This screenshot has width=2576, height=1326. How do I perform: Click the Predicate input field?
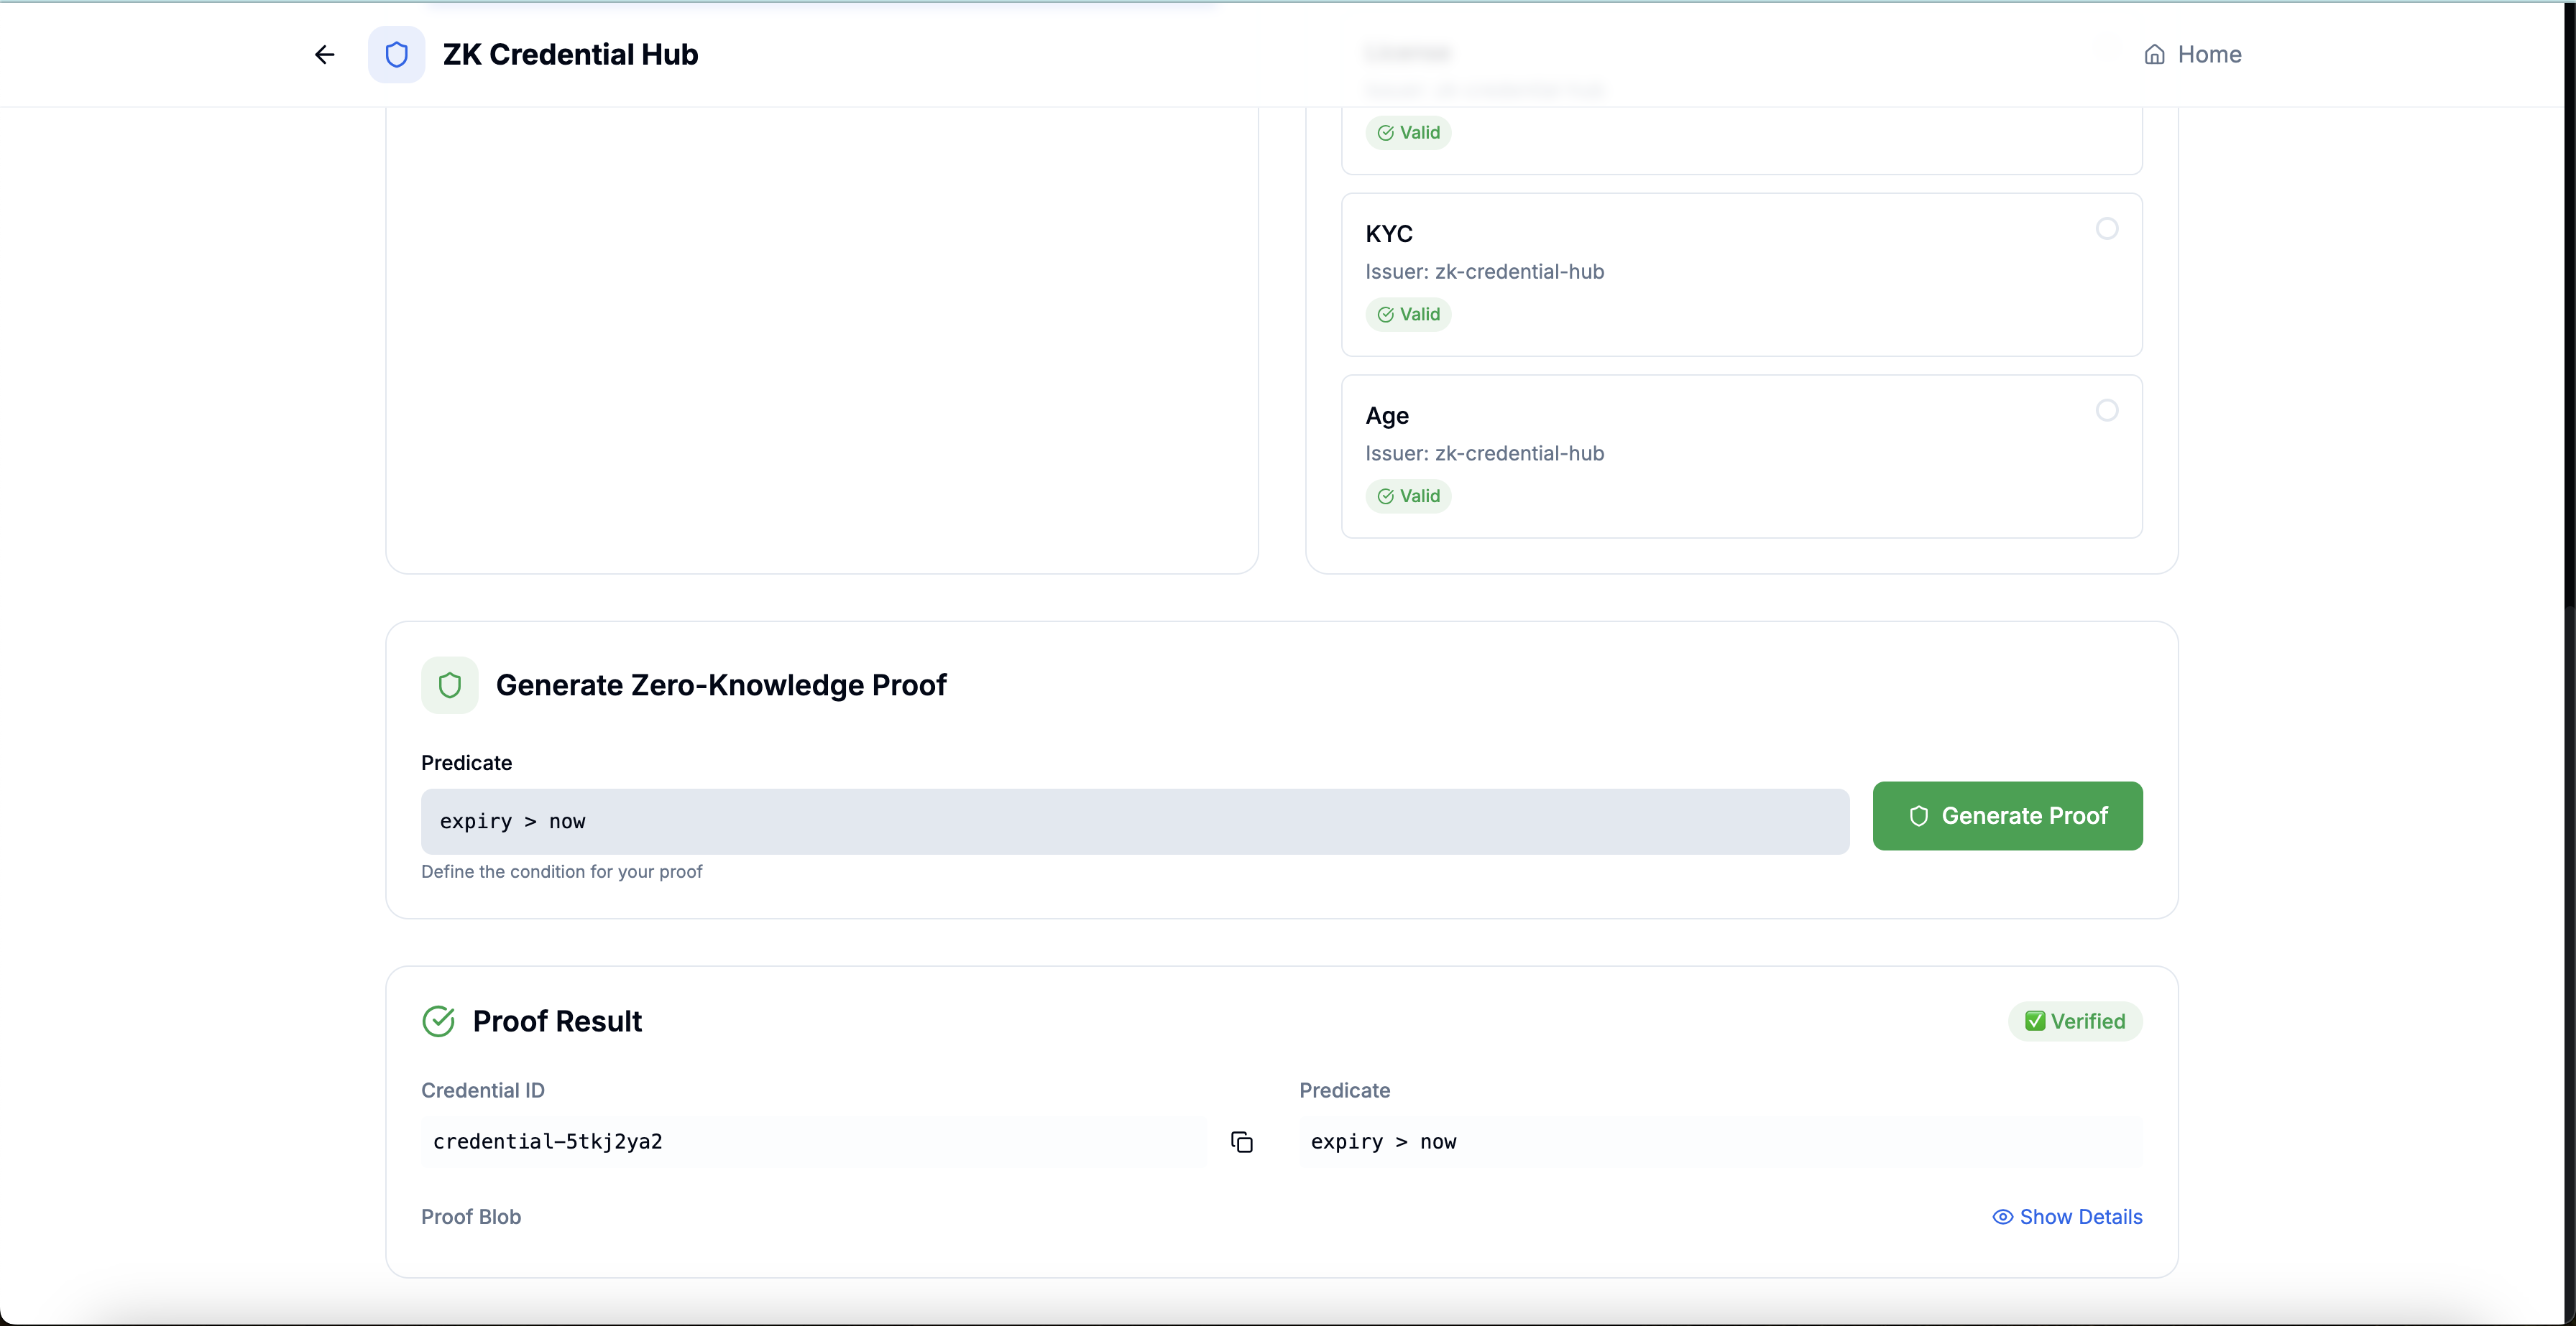point(1134,821)
